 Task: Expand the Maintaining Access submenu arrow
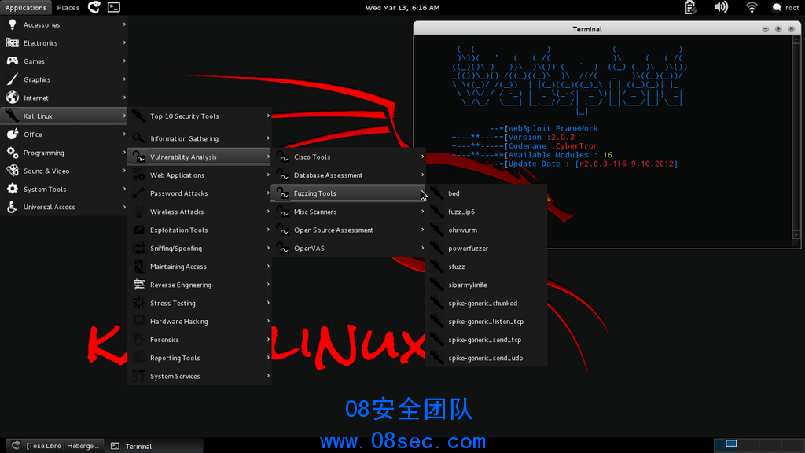(x=268, y=266)
